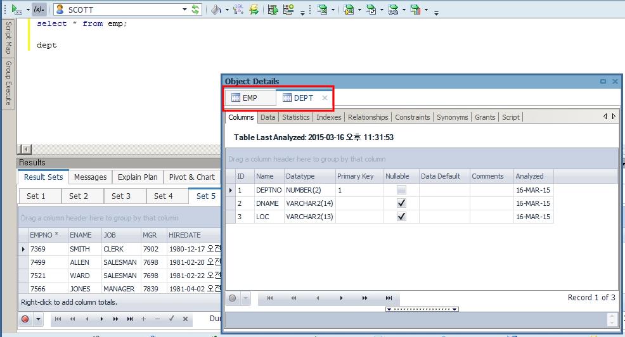Image resolution: width=625 pixels, height=337 pixels.
Task: Click the red record button in Results
Action: (25, 319)
